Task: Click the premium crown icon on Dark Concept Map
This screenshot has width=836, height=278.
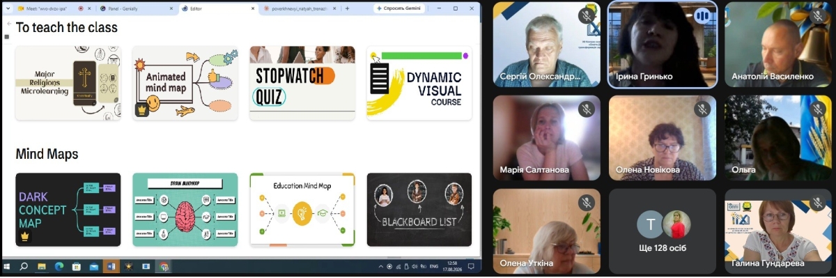Action: [26, 236]
